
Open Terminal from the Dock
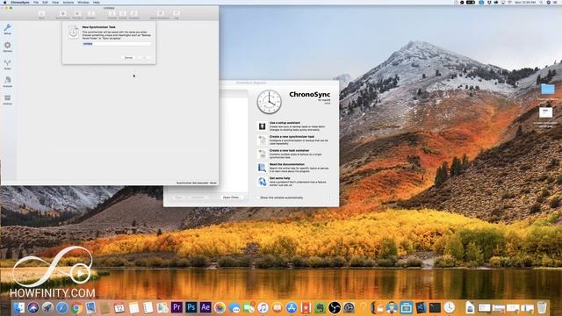click(x=435, y=307)
